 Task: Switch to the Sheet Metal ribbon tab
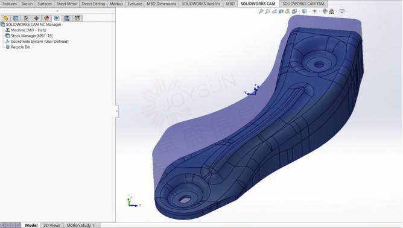[x=66, y=4]
